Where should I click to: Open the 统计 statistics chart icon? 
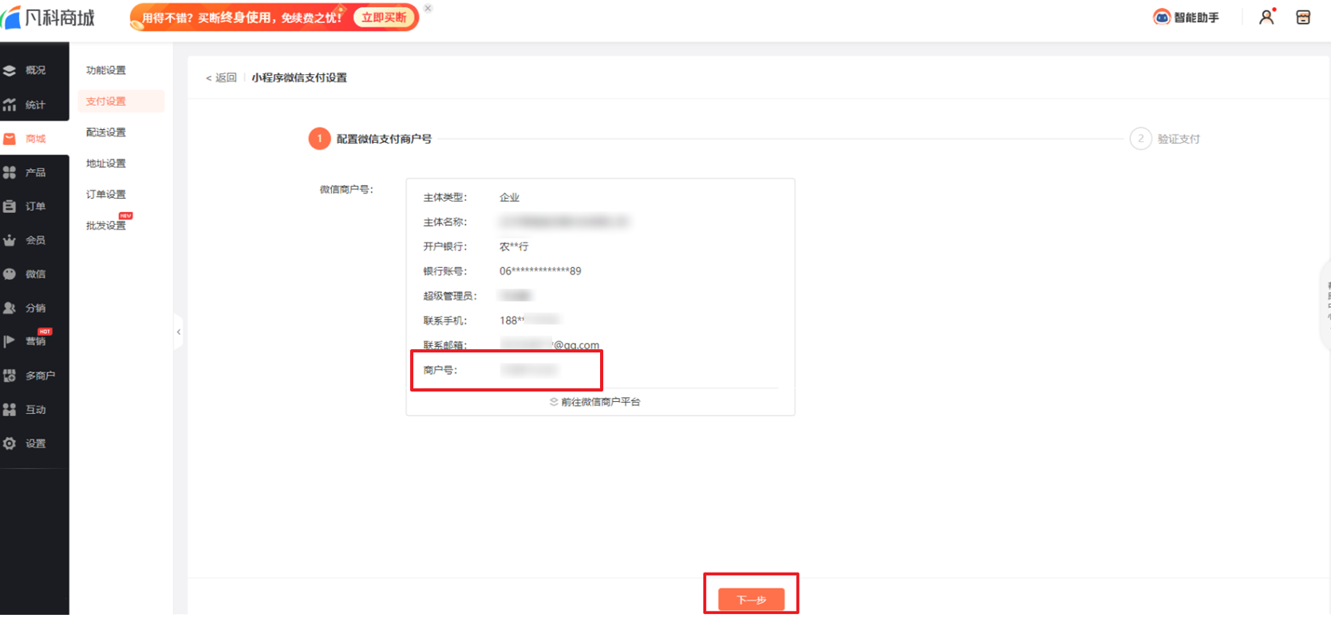click(x=10, y=104)
